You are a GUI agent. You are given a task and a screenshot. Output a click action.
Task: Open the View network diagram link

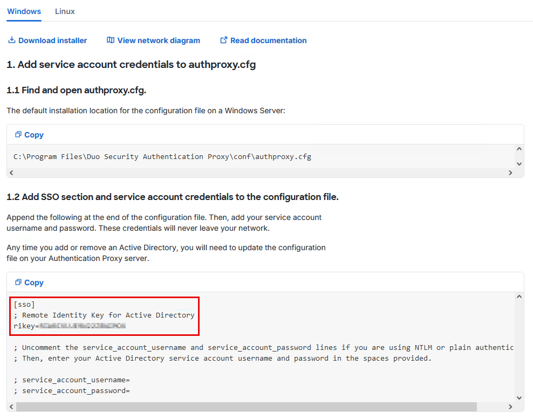point(158,40)
